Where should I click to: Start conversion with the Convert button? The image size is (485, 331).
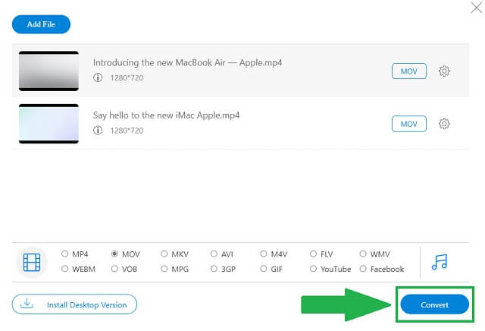point(434,304)
